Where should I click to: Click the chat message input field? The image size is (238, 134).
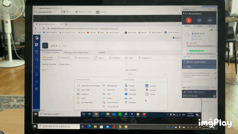click(199, 82)
